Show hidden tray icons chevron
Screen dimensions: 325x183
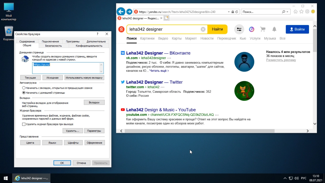[285, 178]
